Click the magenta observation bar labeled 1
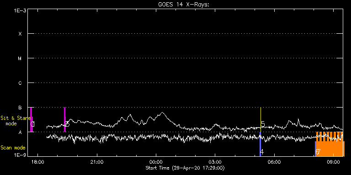 point(32,120)
